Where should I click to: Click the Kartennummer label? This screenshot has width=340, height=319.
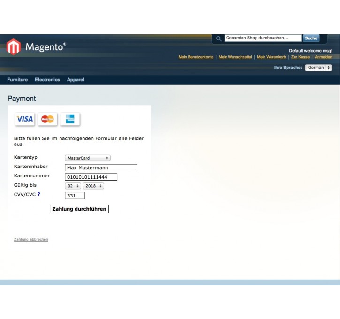[x=32, y=175]
